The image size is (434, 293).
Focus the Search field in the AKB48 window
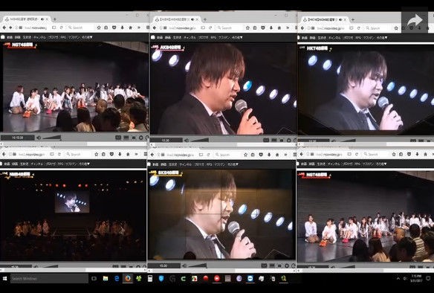(229, 28)
